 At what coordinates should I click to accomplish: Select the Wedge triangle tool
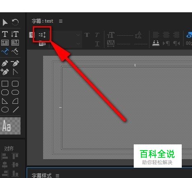(x=5, y=101)
